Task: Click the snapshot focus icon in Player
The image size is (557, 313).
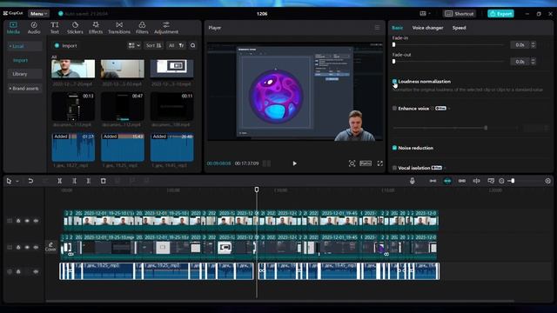Action: pos(352,163)
